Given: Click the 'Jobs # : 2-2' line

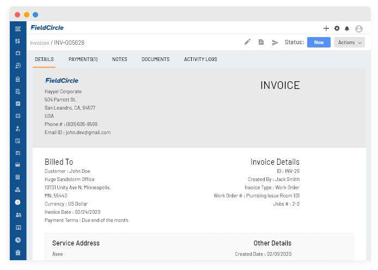Looking at the screenshot, I should click(x=286, y=204).
